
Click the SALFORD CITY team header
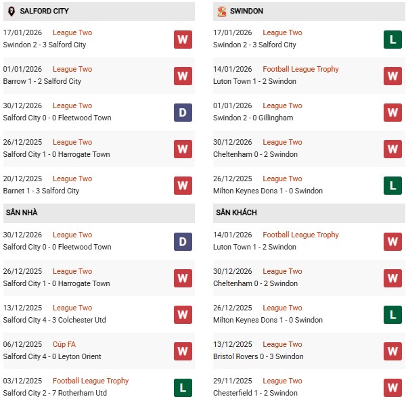click(x=44, y=11)
